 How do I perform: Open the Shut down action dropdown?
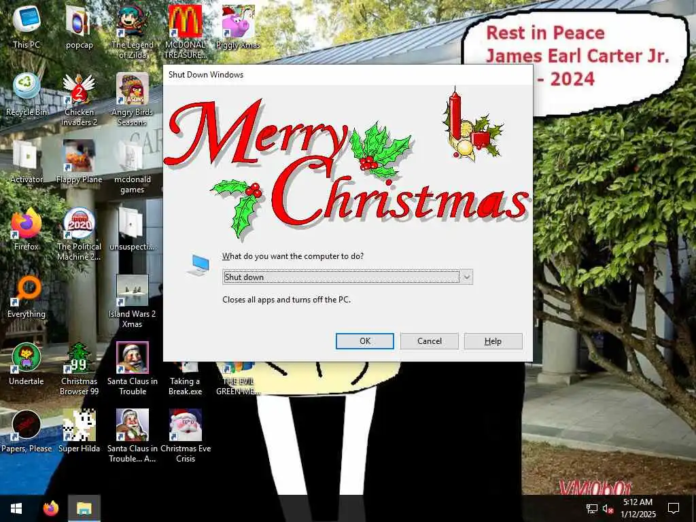347,277
